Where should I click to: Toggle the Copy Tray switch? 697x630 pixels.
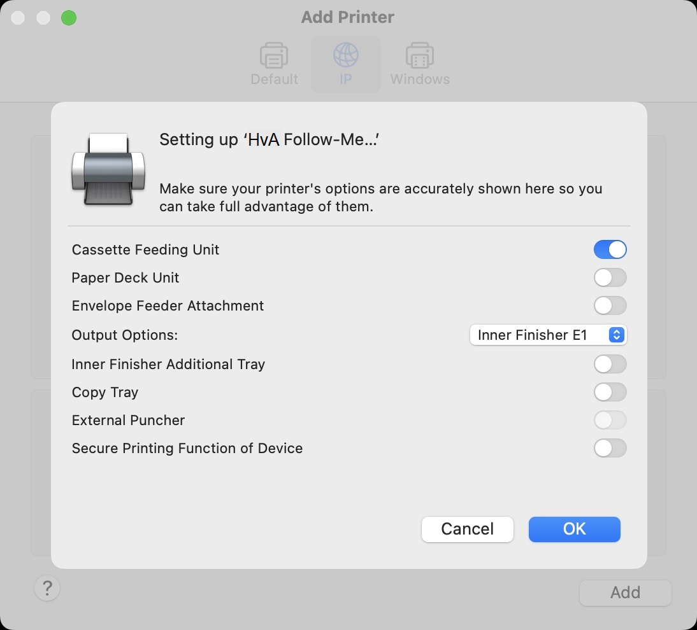(610, 392)
